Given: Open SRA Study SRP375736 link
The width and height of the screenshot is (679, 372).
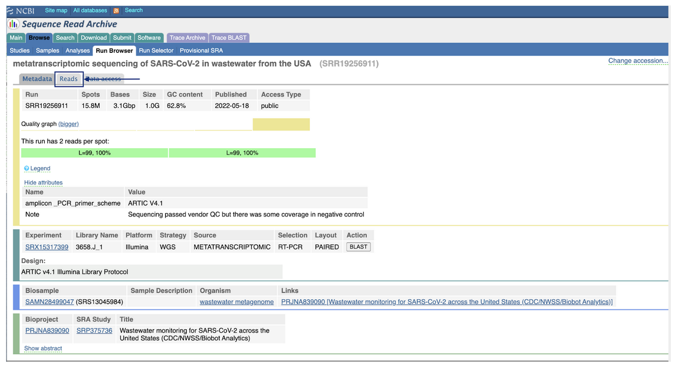Looking at the screenshot, I should tap(94, 330).
